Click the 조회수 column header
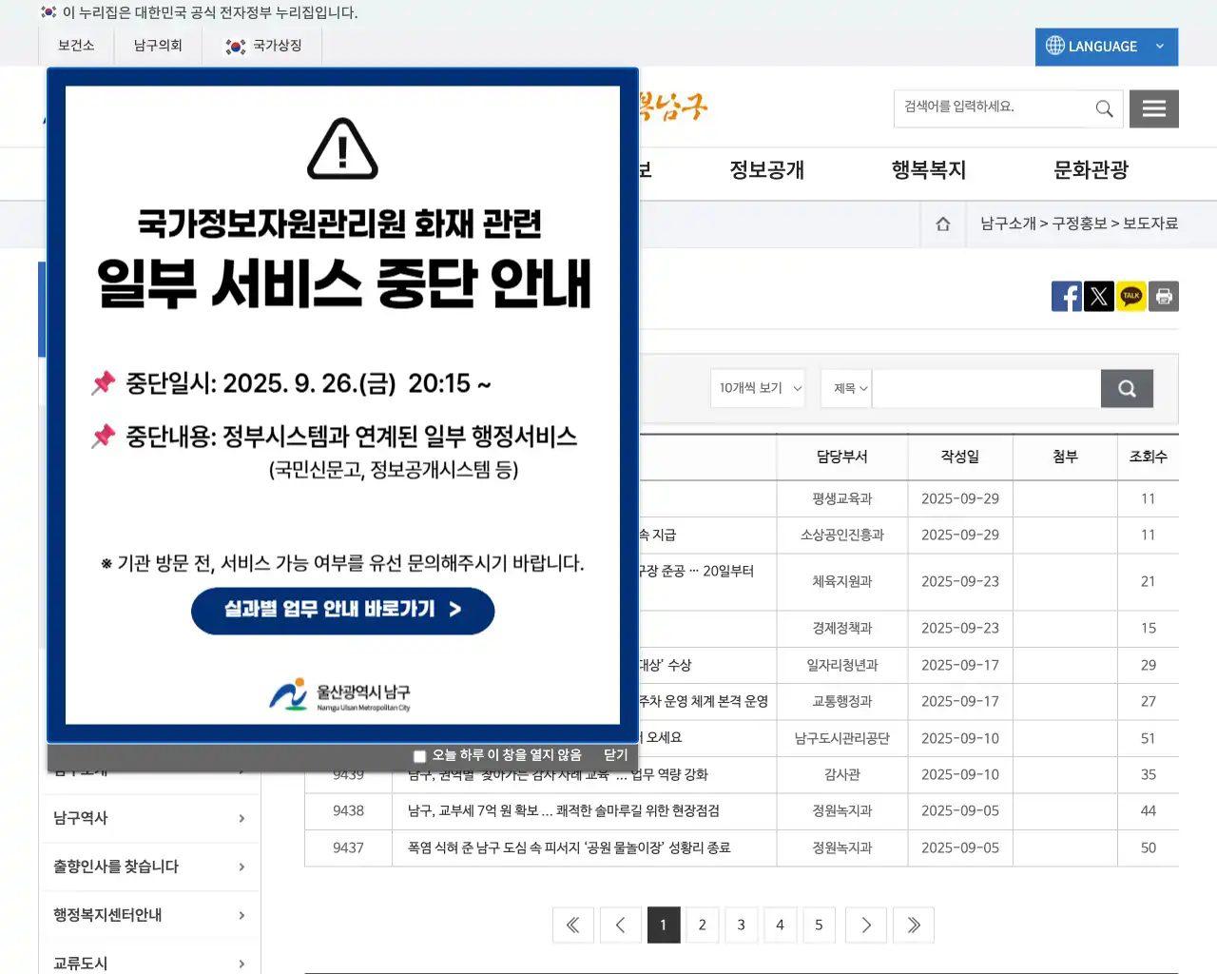Screen dimensions: 1217x974 click(1149, 457)
